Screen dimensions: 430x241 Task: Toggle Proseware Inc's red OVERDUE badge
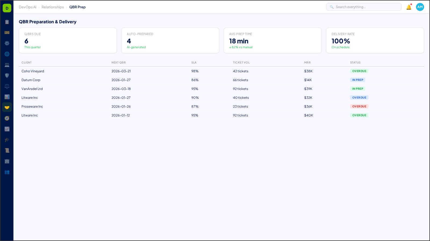(x=359, y=106)
